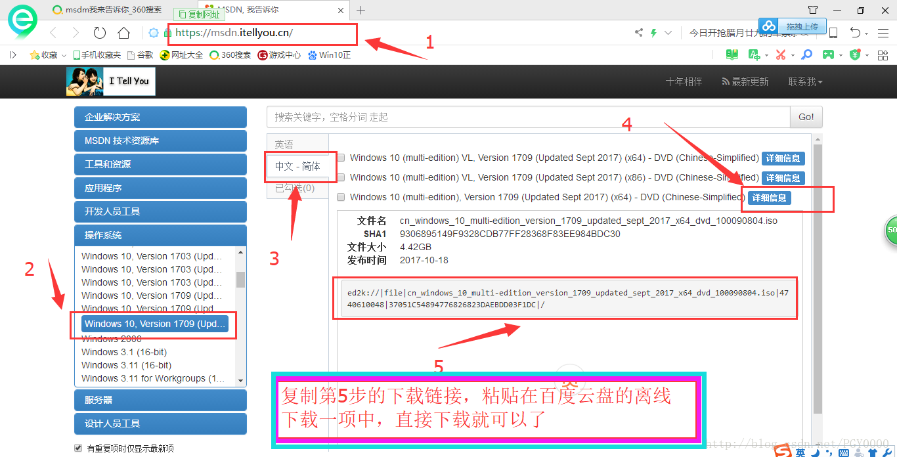
Task: Go to the browser home page icon
Action: coord(123,33)
